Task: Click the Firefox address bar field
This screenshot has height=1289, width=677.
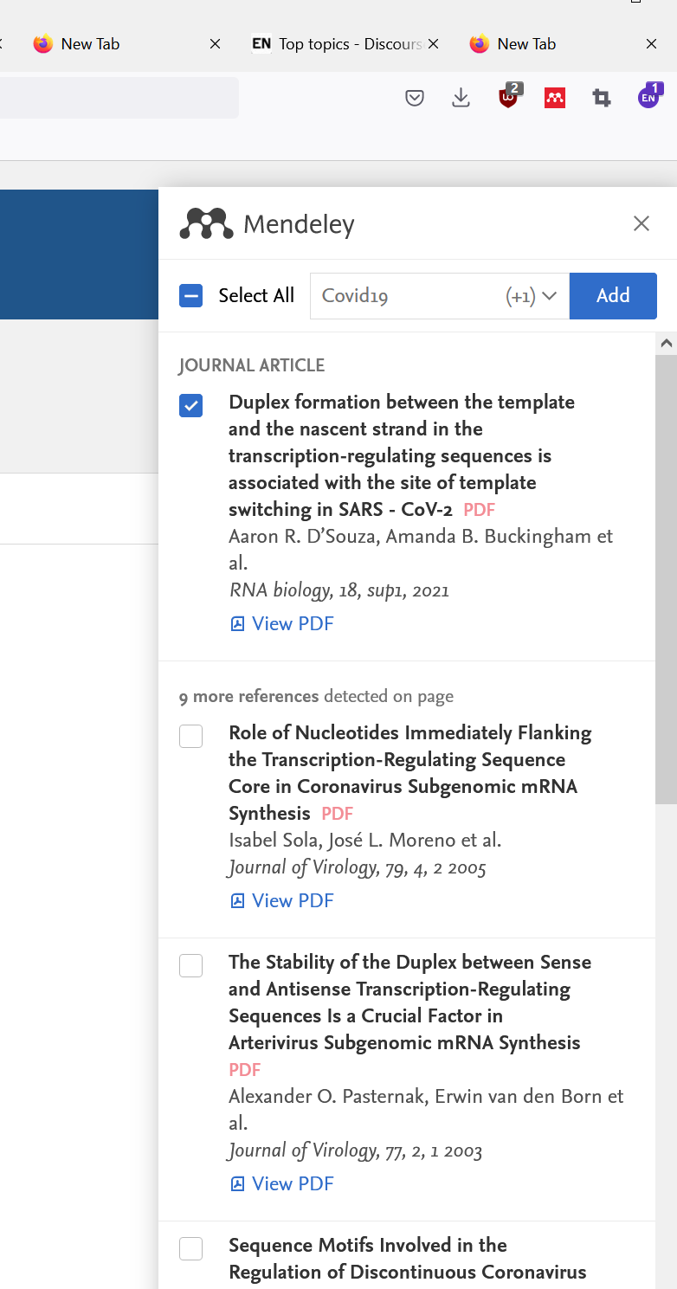Action: 119,98
